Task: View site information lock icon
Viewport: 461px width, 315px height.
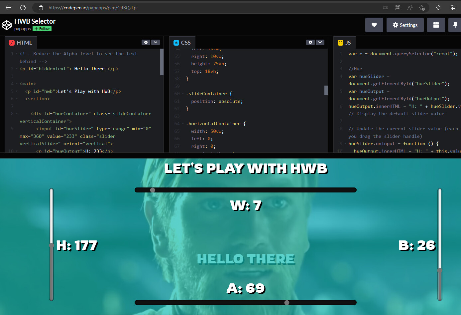Action: (41, 7)
